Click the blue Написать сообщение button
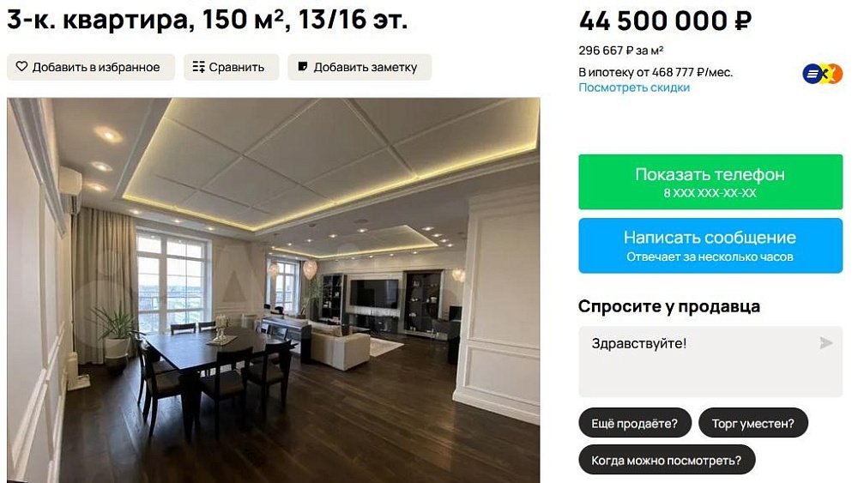The height and width of the screenshot is (483, 858). coord(710,245)
